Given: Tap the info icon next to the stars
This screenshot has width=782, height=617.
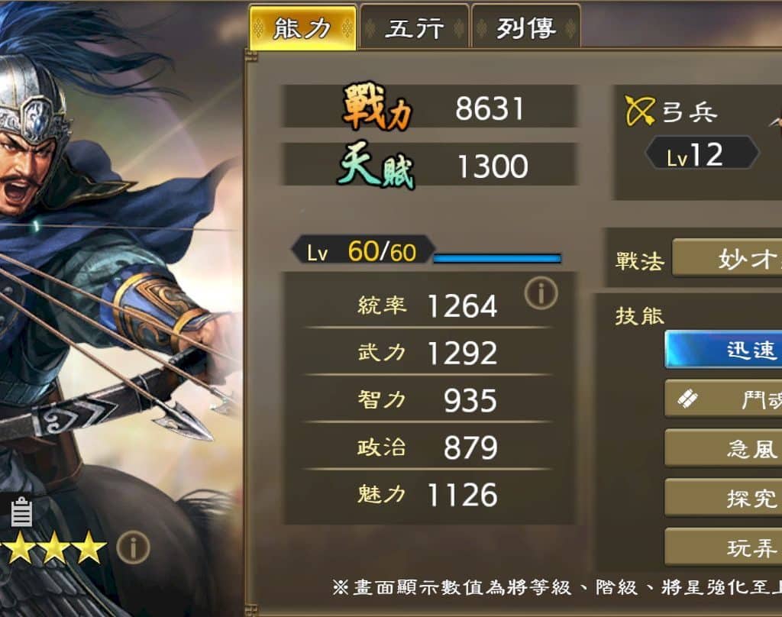Looking at the screenshot, I should click(x=133, y=548).
